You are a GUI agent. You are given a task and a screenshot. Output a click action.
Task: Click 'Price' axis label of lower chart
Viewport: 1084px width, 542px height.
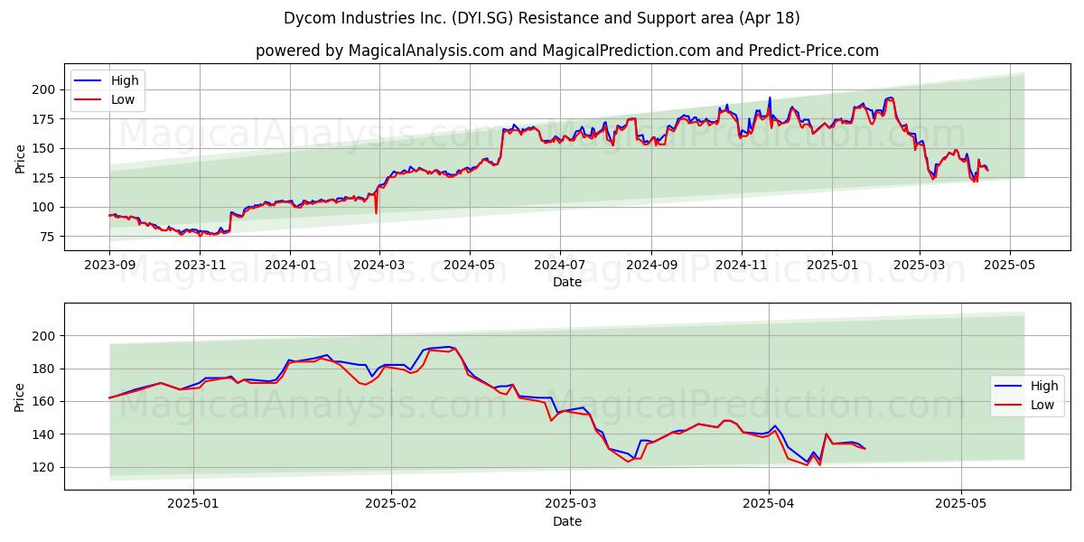pyautogui.click(x=20, y=397)
